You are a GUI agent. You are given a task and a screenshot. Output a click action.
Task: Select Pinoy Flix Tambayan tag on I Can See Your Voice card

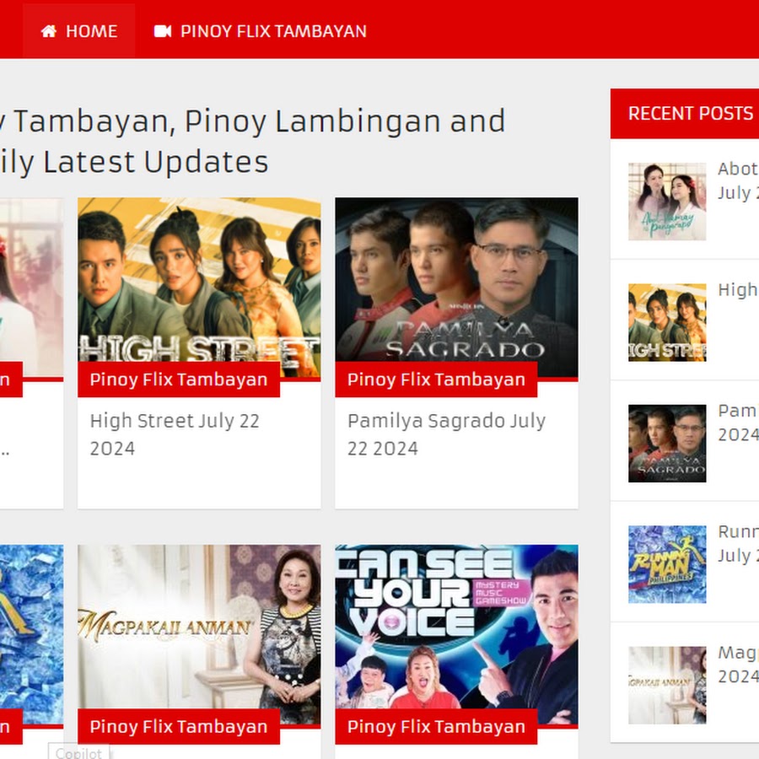point(436,727)
